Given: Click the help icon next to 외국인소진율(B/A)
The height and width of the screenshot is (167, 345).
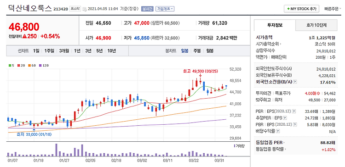Looking at the screenshot, I should (x=295, y=82).
